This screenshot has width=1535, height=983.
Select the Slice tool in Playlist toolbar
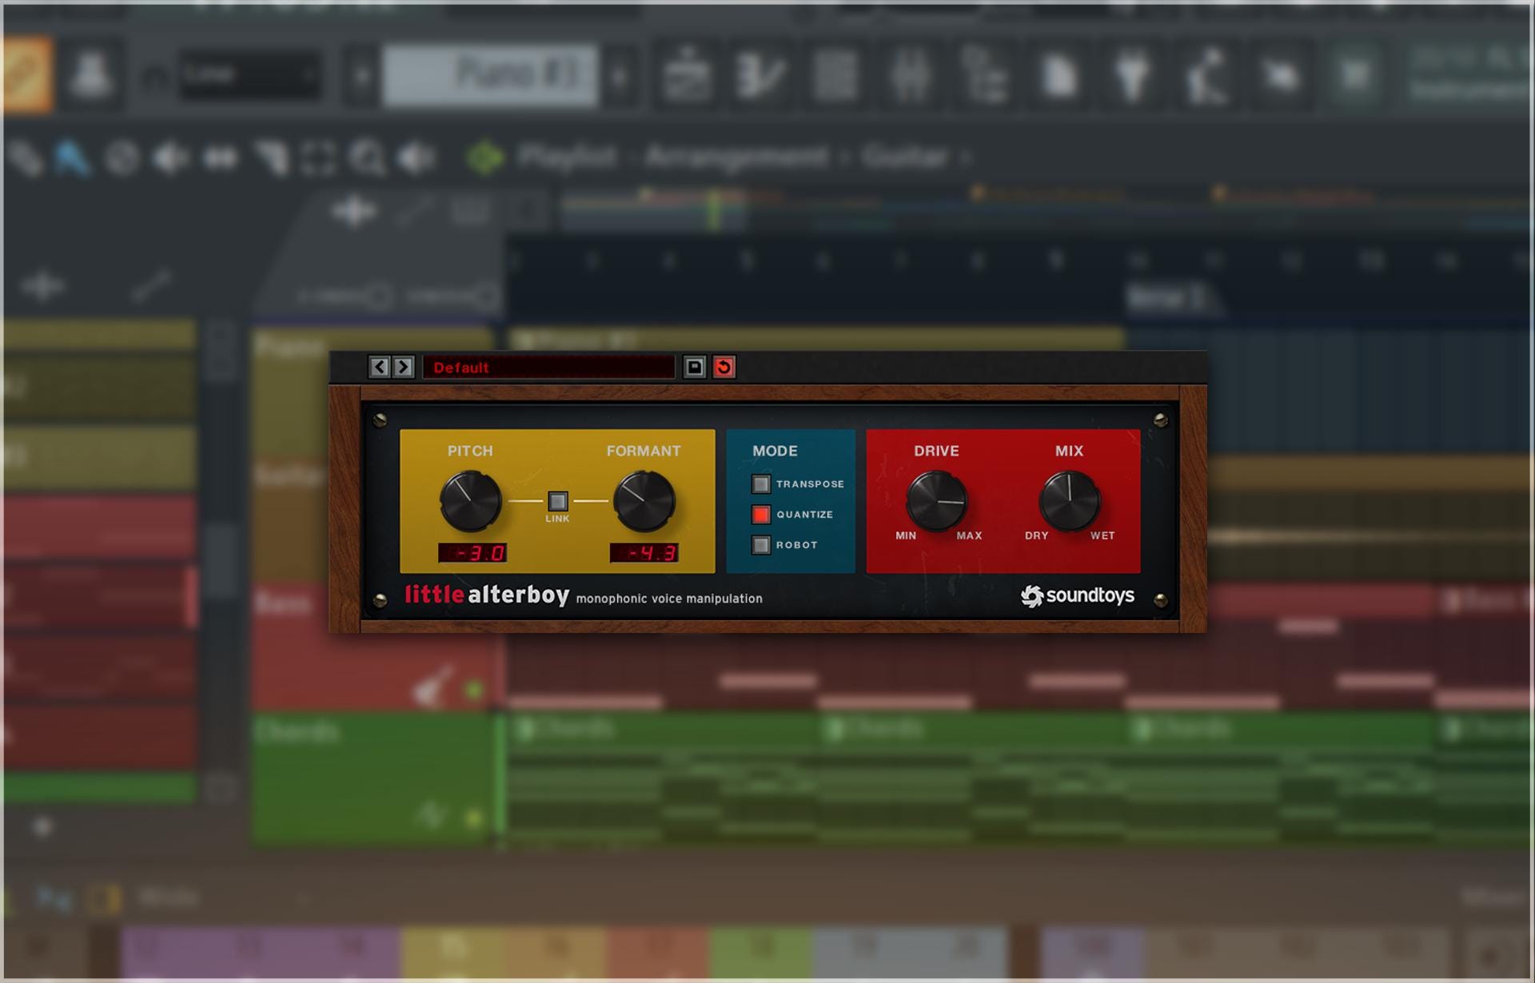(272, 157)
